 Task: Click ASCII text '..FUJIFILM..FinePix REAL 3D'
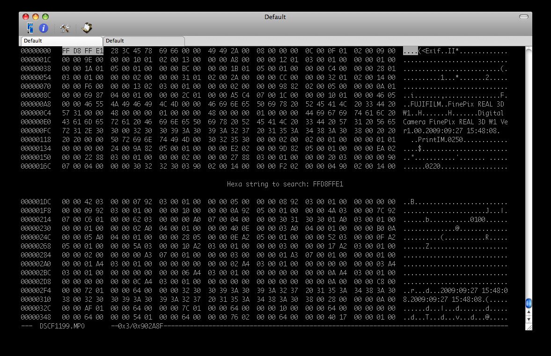point(454,104)
